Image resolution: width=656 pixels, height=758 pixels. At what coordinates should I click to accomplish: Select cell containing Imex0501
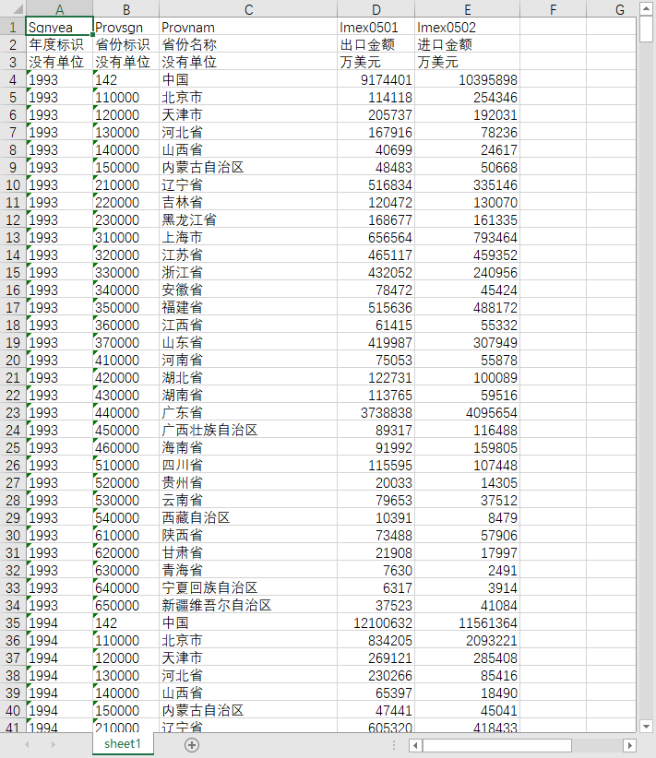(x=376, y=27)
